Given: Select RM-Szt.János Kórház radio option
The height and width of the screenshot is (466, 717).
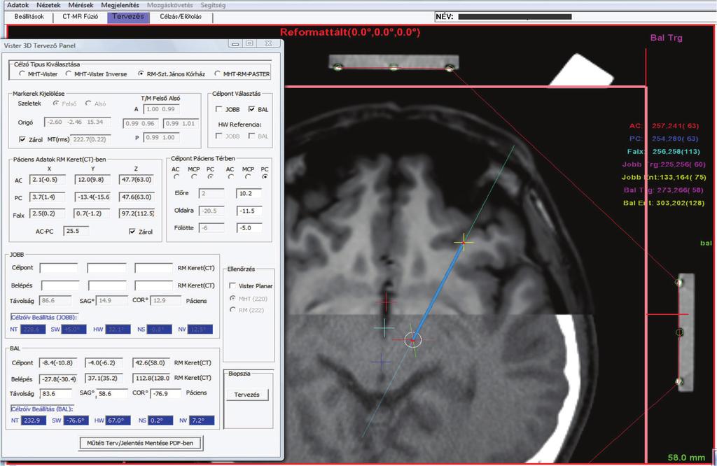Looking at the screenshot, I should point(141,73).
